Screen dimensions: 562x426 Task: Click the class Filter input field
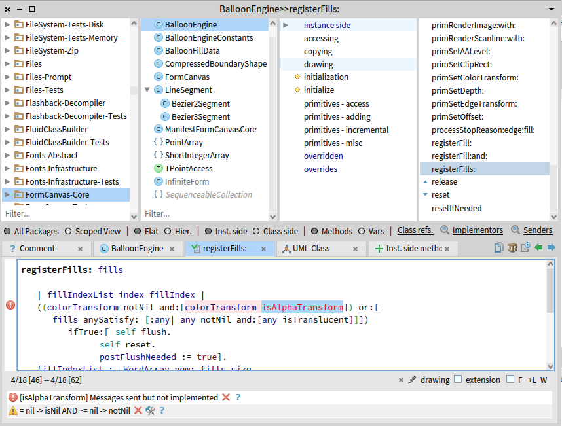(x=205, y=214)
